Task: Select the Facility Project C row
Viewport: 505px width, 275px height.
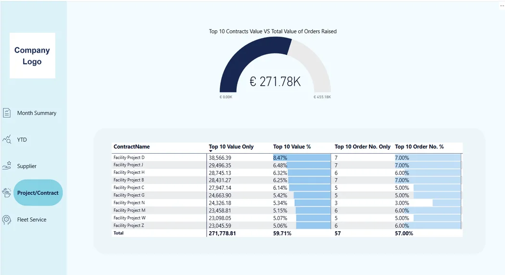Action: point(287,188)
